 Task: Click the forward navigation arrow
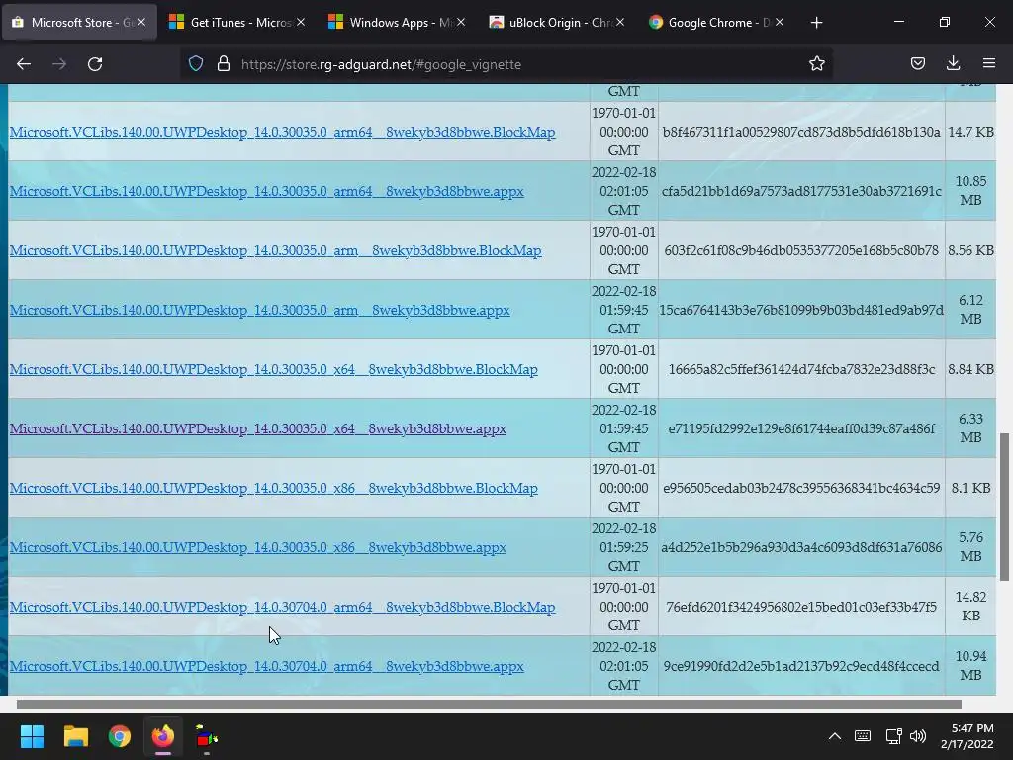tap(58, 64)
